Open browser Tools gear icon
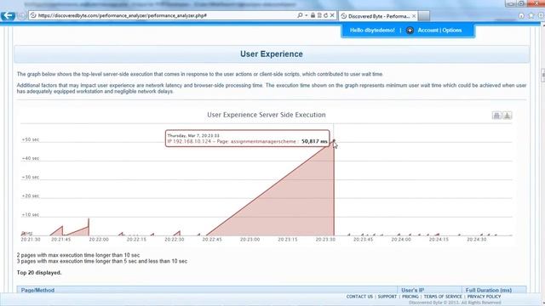The height and width of the screenshot is (306, 545). pyautogui.click(x=541, y=15)
